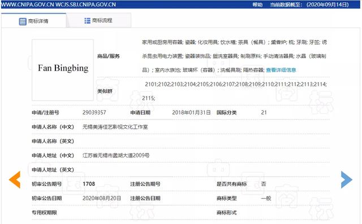Click the 申请人名称（英文）label
362x224 pixels.
(x=53, y=141)
